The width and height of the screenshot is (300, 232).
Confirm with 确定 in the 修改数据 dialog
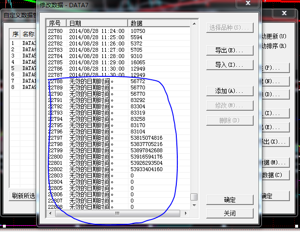point(229,200)
